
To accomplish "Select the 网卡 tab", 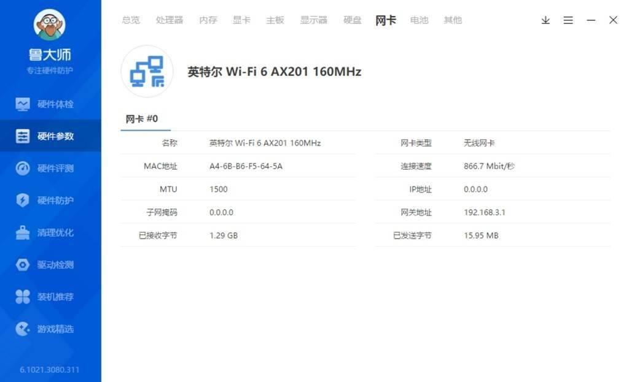I will (386, 20).
